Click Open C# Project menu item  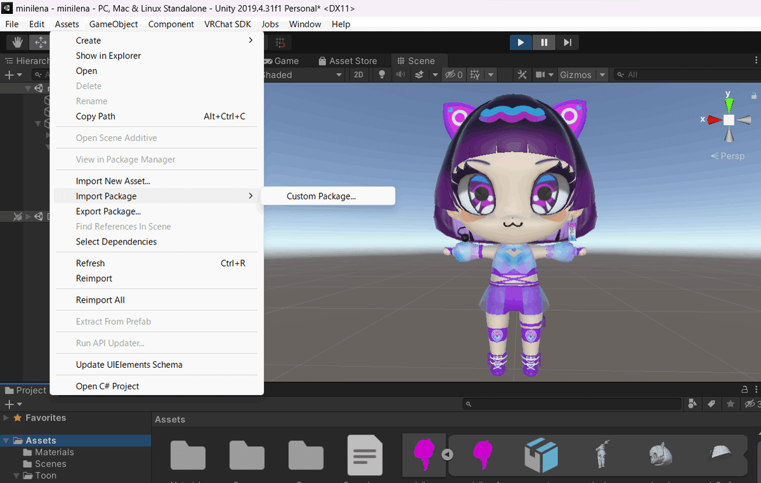(x=157, y=386)
